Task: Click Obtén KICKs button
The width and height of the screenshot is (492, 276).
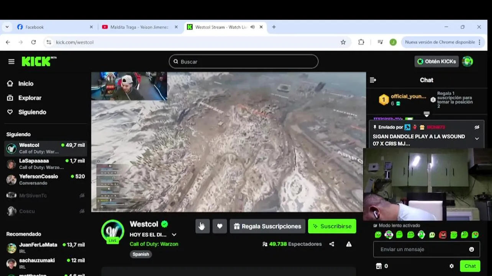Action: click(x=436, y=61)
